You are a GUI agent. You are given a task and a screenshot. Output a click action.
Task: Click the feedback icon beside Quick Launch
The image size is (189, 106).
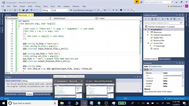coord(142,2)
